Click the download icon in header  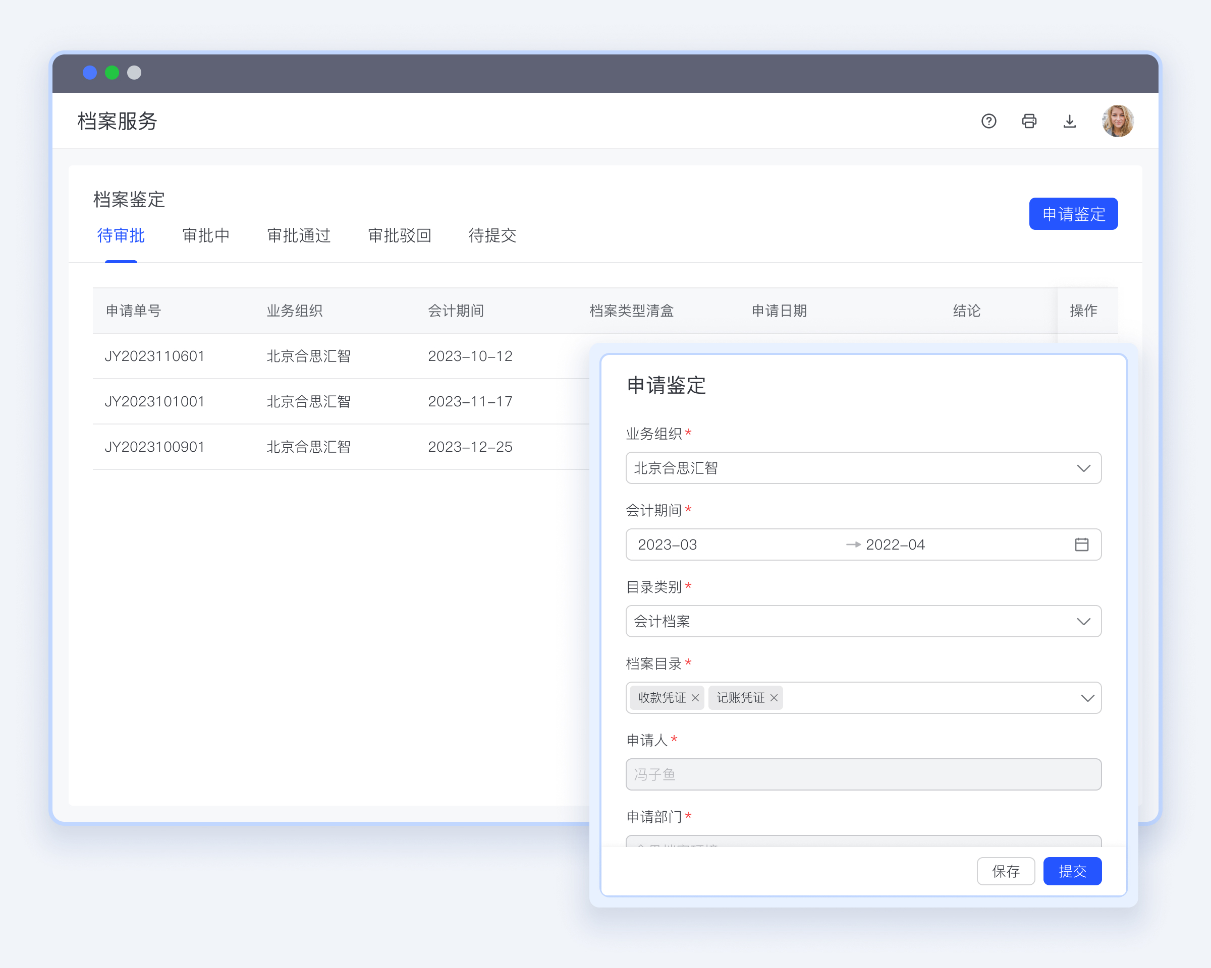pos(1069,121)
